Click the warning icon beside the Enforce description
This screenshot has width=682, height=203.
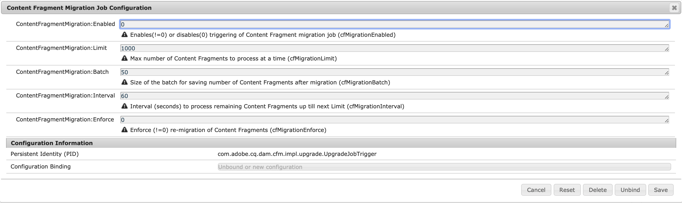tap(125, 130)
